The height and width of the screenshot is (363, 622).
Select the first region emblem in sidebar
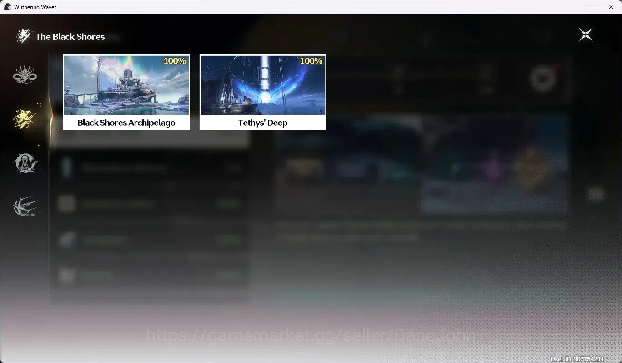[x=25, y=74]
